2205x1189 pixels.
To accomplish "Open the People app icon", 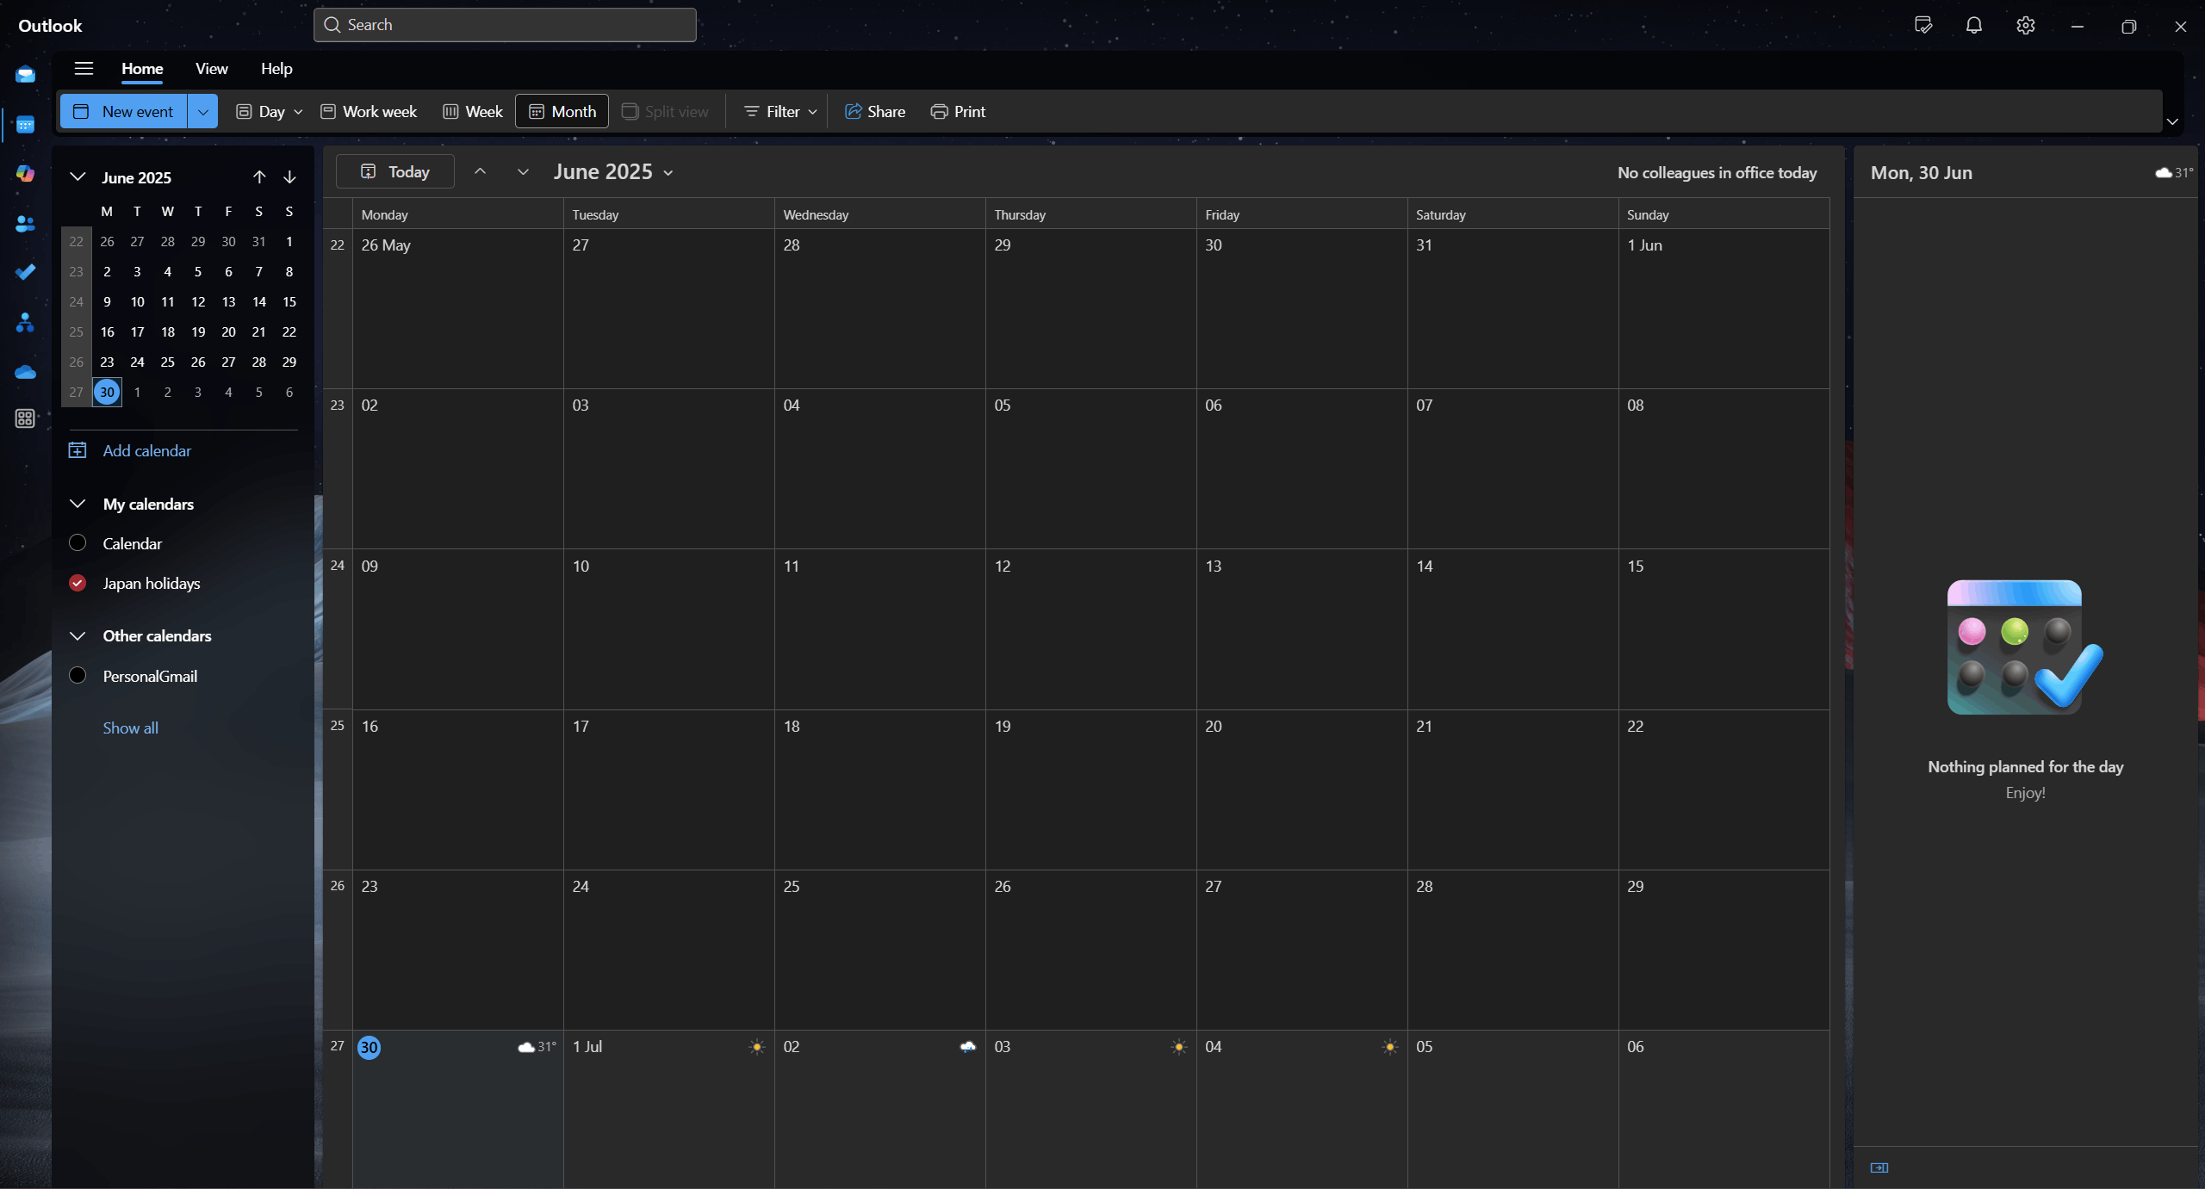I will (x=25, y=224).
